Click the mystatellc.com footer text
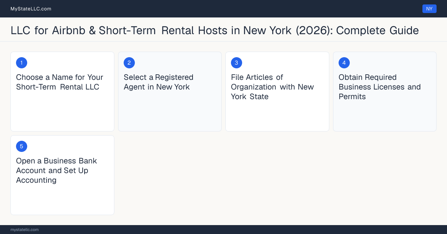Image resolution: width=447 pixels, height=234 pixels. [25, 230]
